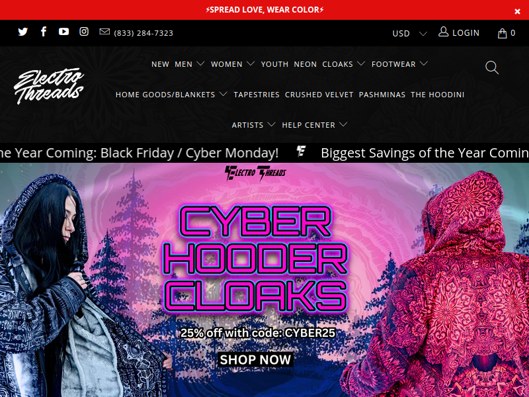Open The Hoodini menu item
The image size is (529, 397).
pyautogui.click(x=438, y=95)
